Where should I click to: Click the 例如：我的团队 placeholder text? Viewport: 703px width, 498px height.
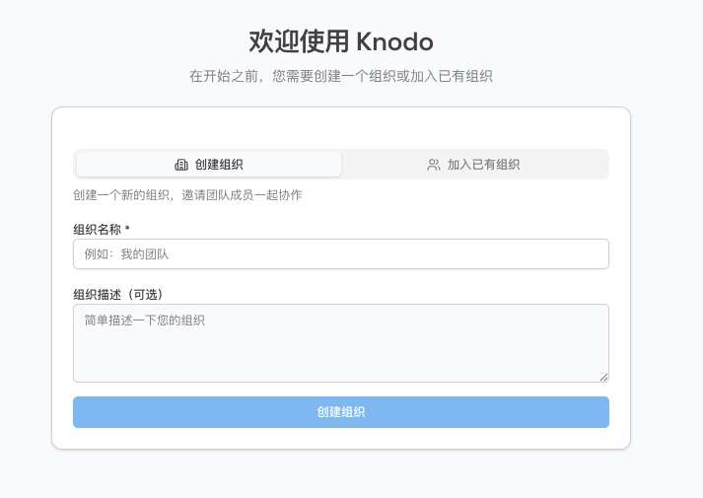(126, 254)
